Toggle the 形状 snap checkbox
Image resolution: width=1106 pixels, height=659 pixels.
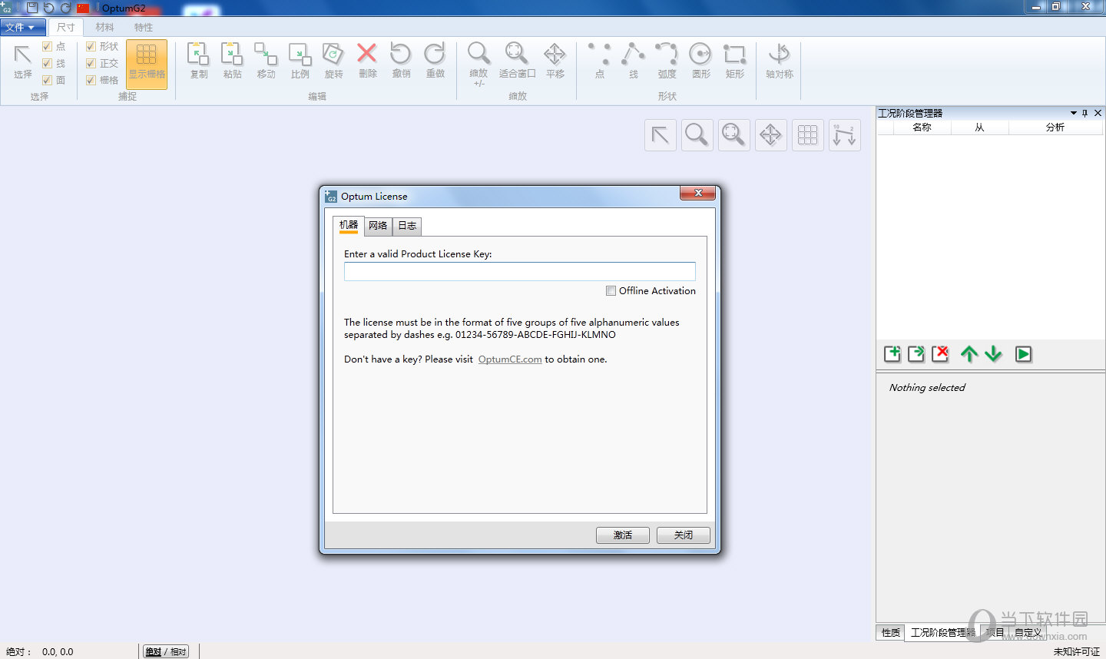pos(91,47)
